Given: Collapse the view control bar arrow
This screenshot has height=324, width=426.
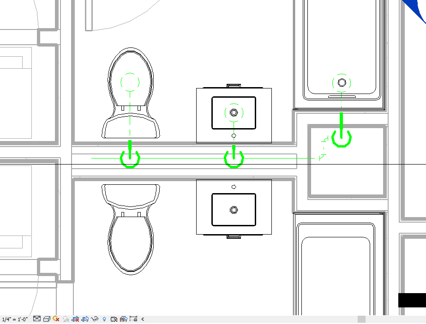Looking at the screenshot, I should (x=143, y=318).
